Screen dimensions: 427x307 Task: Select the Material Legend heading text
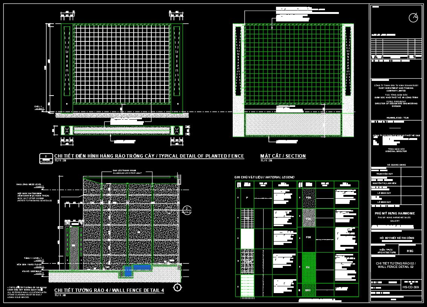pyautogui.click(x=264, y=177)
